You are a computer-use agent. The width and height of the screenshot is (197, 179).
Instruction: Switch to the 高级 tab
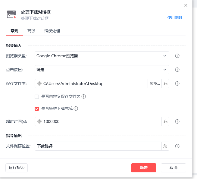(31, 31)
